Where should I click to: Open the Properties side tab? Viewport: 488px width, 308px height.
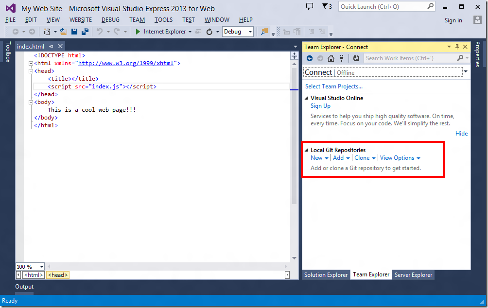tap(478, 54)
